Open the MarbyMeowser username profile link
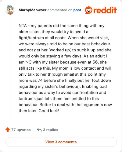The height and width of the screenshot is (152, 122). (x=33, y=10)
